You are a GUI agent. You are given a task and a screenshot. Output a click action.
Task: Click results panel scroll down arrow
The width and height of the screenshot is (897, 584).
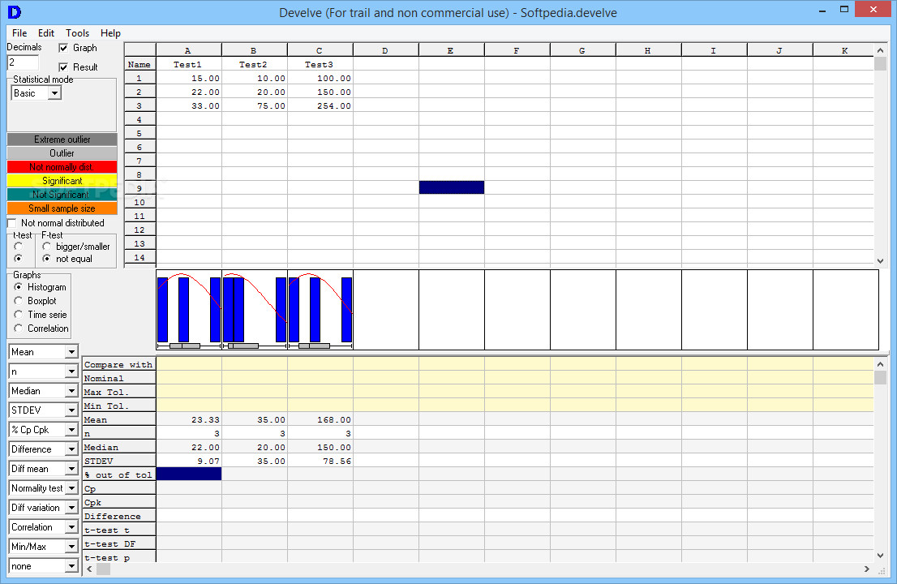pos(881,556)
